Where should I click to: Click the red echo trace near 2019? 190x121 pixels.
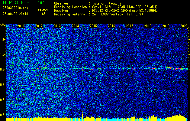[x=177, y=69]
